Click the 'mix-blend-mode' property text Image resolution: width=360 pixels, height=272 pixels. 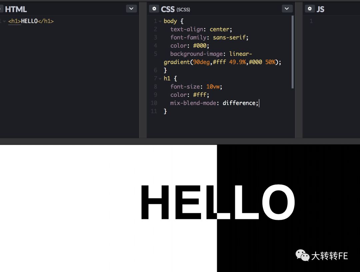[193, 103]
